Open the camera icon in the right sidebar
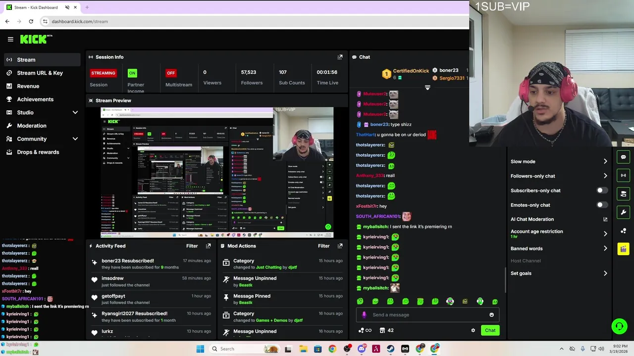The width and height of the screenshot is (634, 356). pos(623,193)
